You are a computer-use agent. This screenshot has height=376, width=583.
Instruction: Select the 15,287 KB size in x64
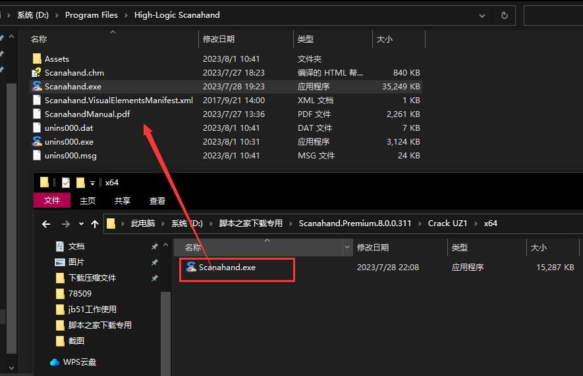pos(555,268)
